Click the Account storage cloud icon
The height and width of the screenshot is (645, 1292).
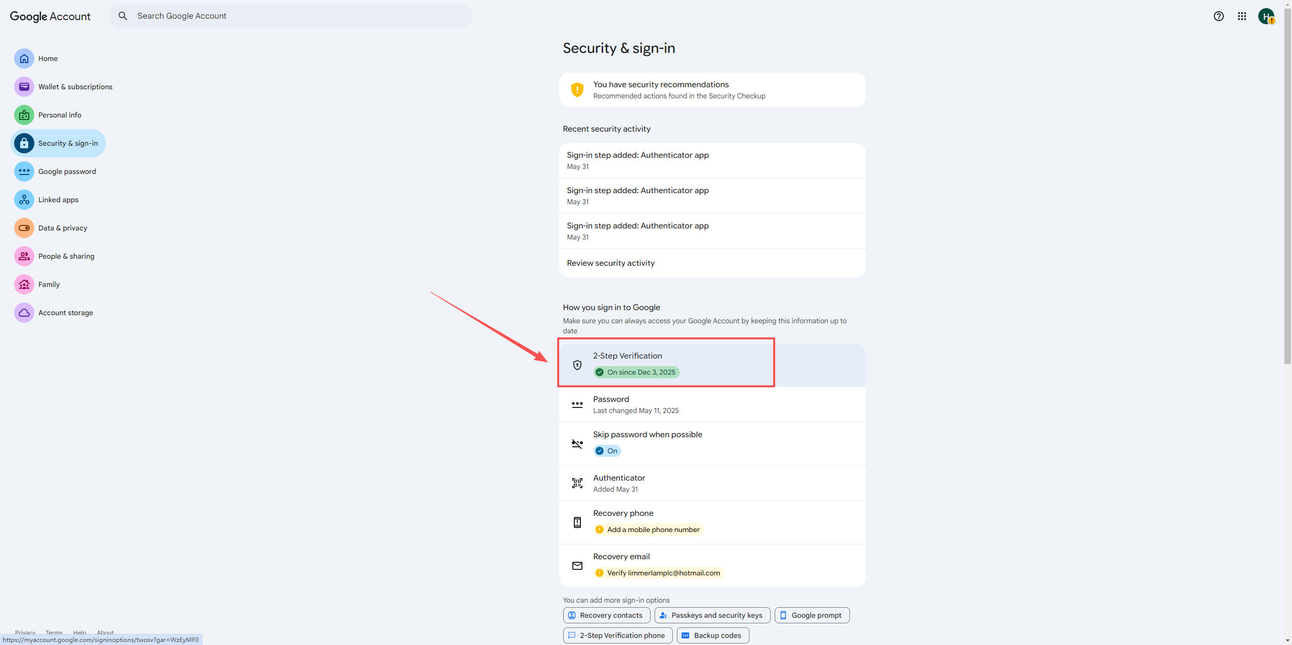click(x=24, y=313)
